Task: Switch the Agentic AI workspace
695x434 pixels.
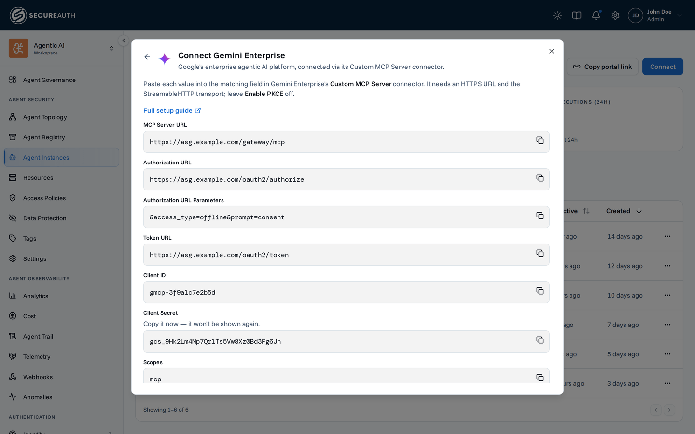Action: click(x=61, y=48)
